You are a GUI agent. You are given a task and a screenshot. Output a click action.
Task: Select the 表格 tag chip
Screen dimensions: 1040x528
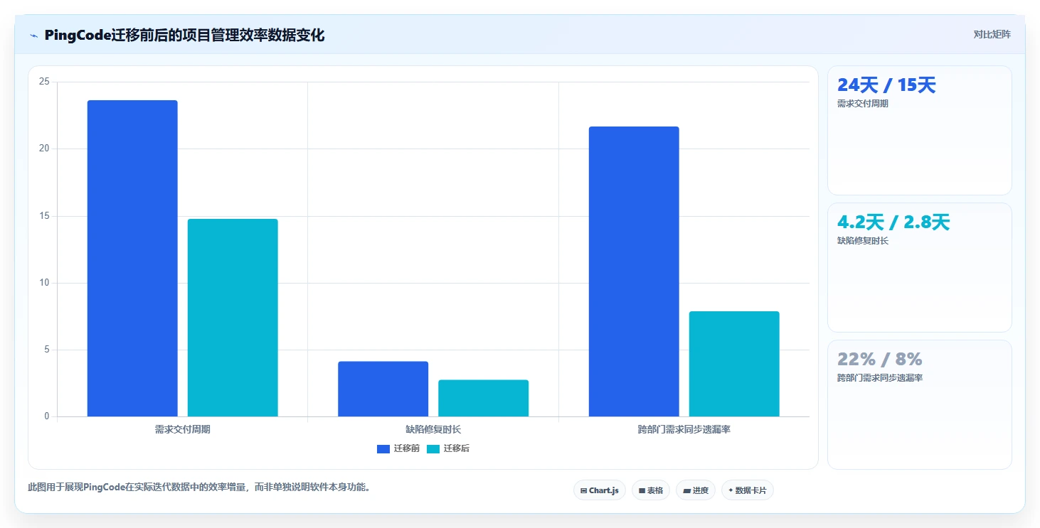click(650, 490)
